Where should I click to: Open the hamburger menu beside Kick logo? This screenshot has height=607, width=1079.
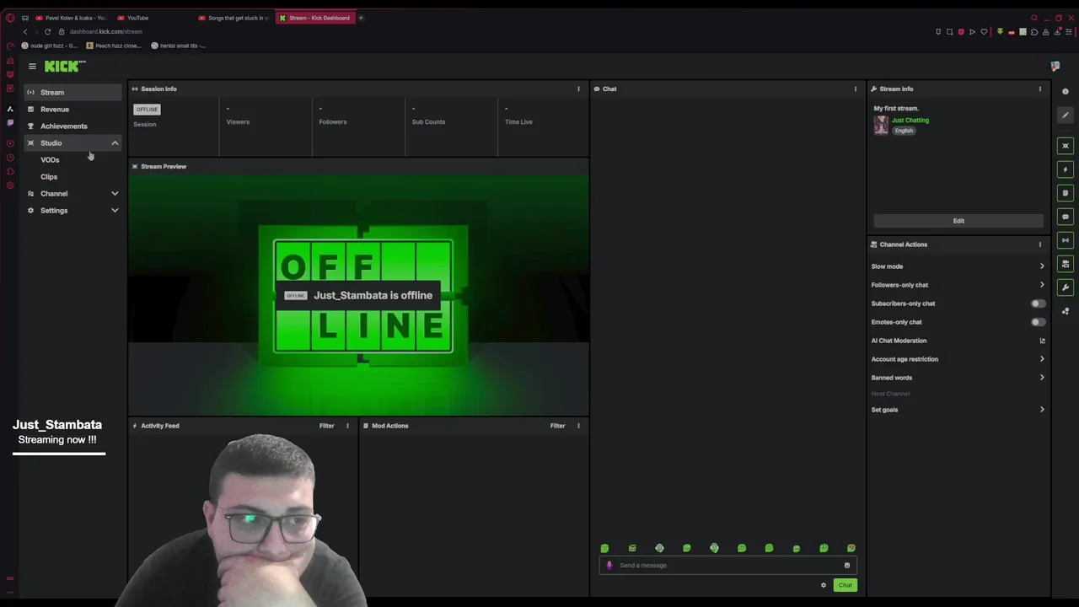point(32,67)
